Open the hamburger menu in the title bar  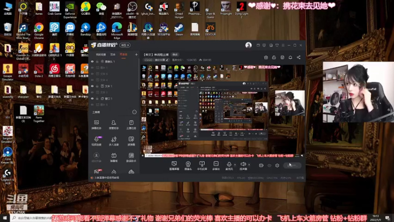pyautogui.click(x=283, y=45)
